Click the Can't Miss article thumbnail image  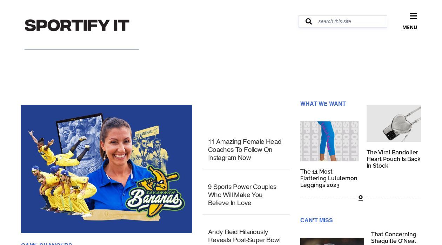(x=332, y=241)
